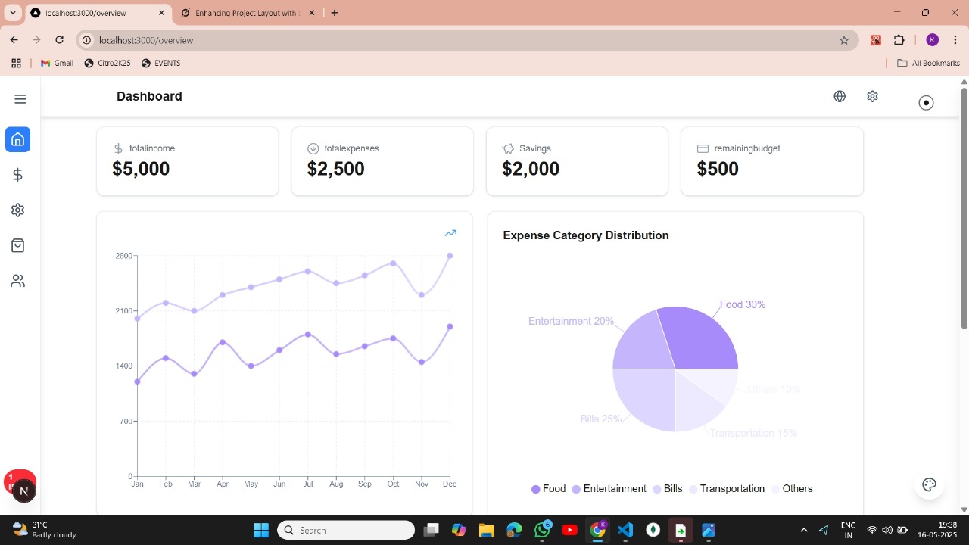Click the Windows taskbar search field
969x545 pixels.
(345, 530)
